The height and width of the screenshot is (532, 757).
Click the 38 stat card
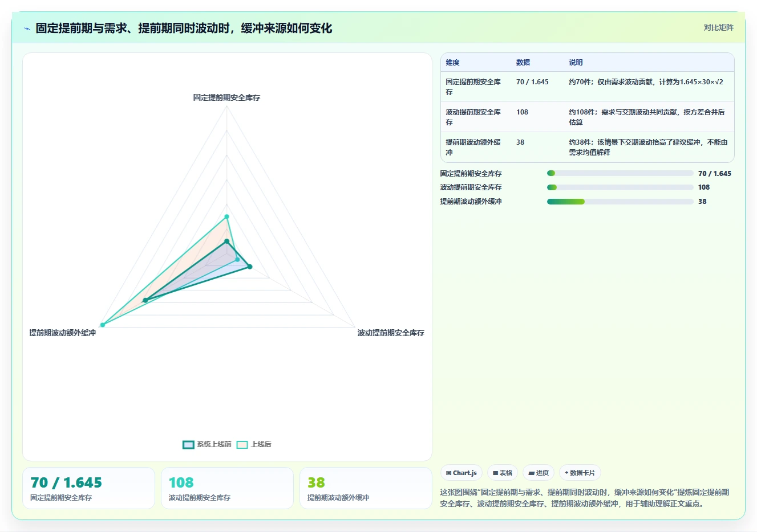[366, 488]
